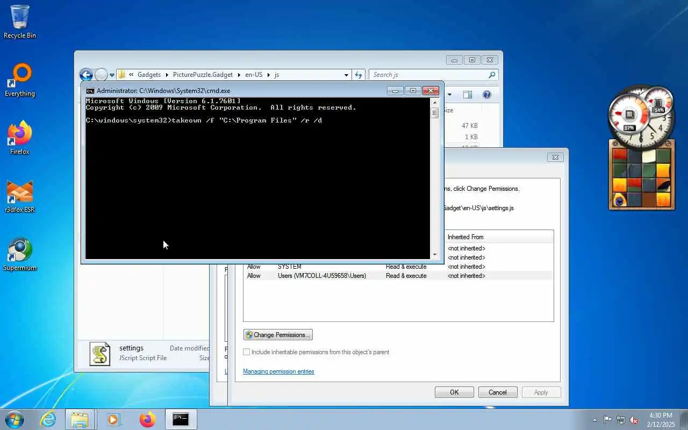The image size is (688, 430).
Task: Open Explorer help question mark icon
Action: point(487,95)
